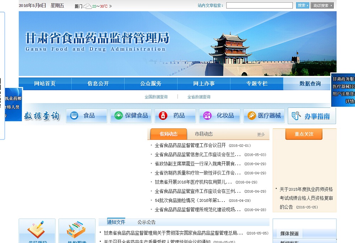Image resolution: width=355 pixels, height=243 pixels.
Task: Click the purple 化妆品 icon
Action: (x=207, y=115)
